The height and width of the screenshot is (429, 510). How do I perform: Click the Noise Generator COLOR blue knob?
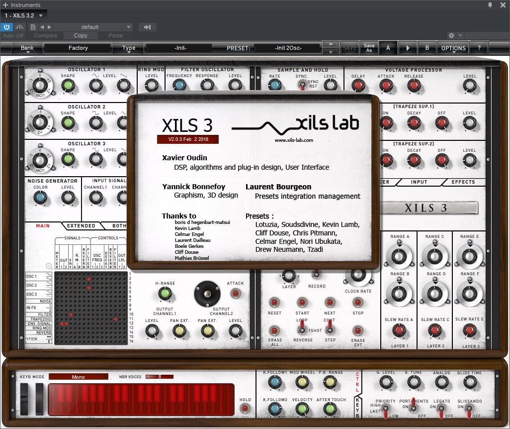coord(40,198)
